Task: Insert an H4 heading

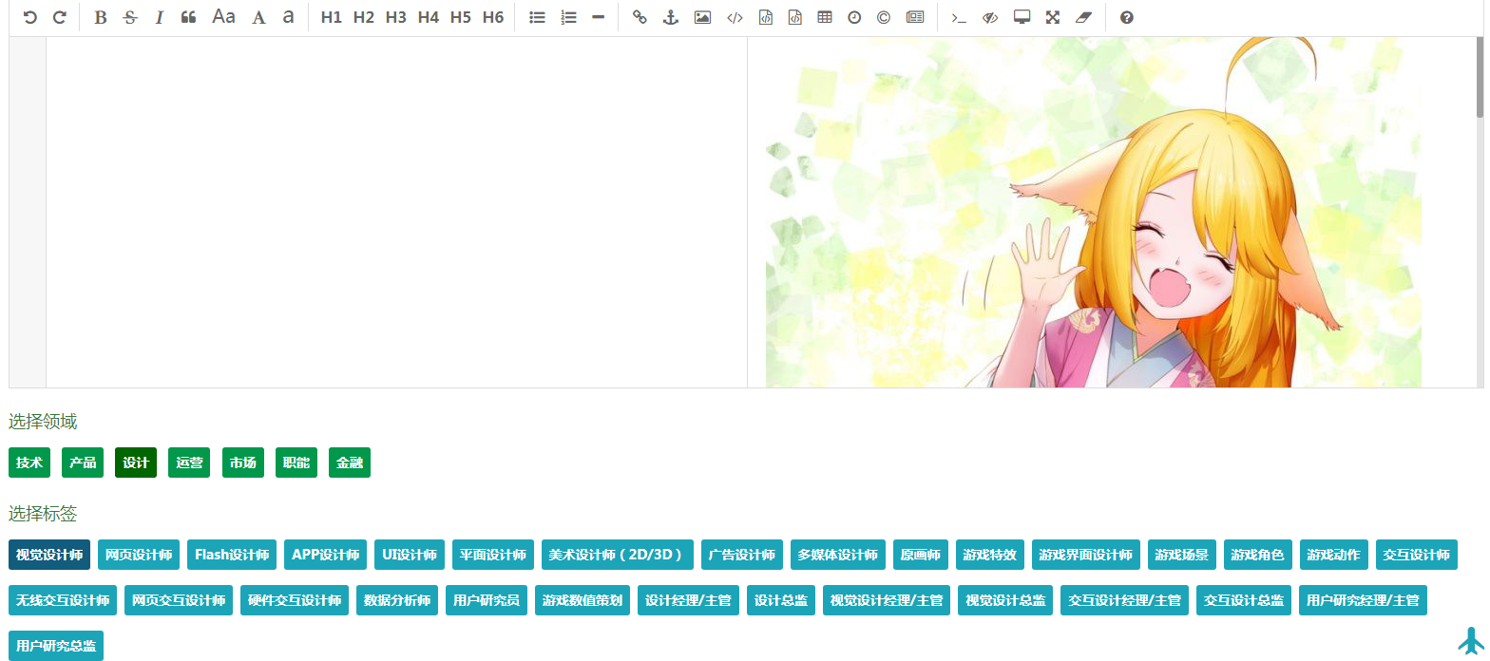Action: click(x=429, y=17)
